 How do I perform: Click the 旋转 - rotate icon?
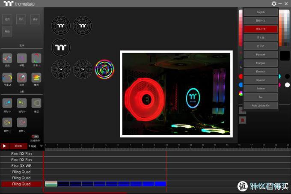point(22,122)
